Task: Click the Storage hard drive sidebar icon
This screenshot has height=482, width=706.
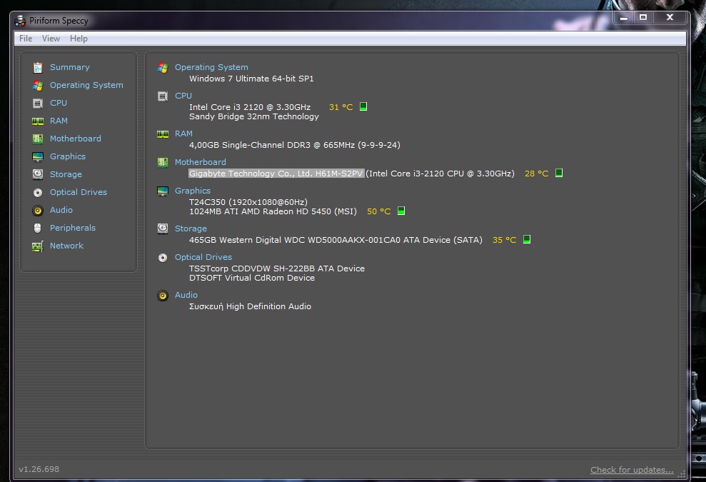Action: click(x=38, y=174)
